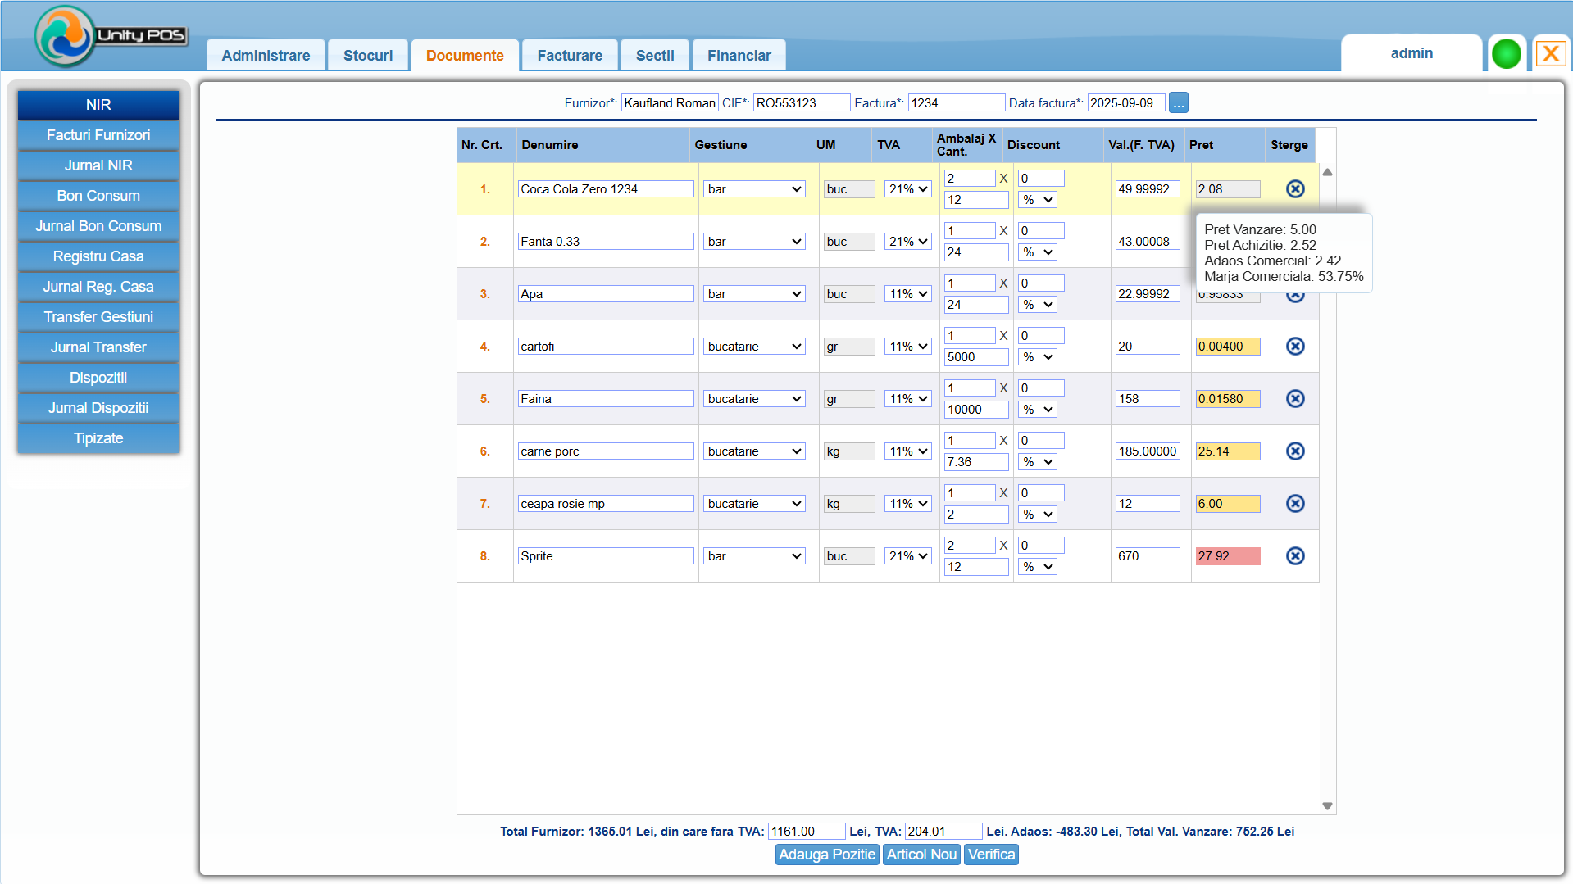Open discount type dropdown for Sprite
The image size is (1573, 884).
pyautogui.click(x=1037, y=567)
